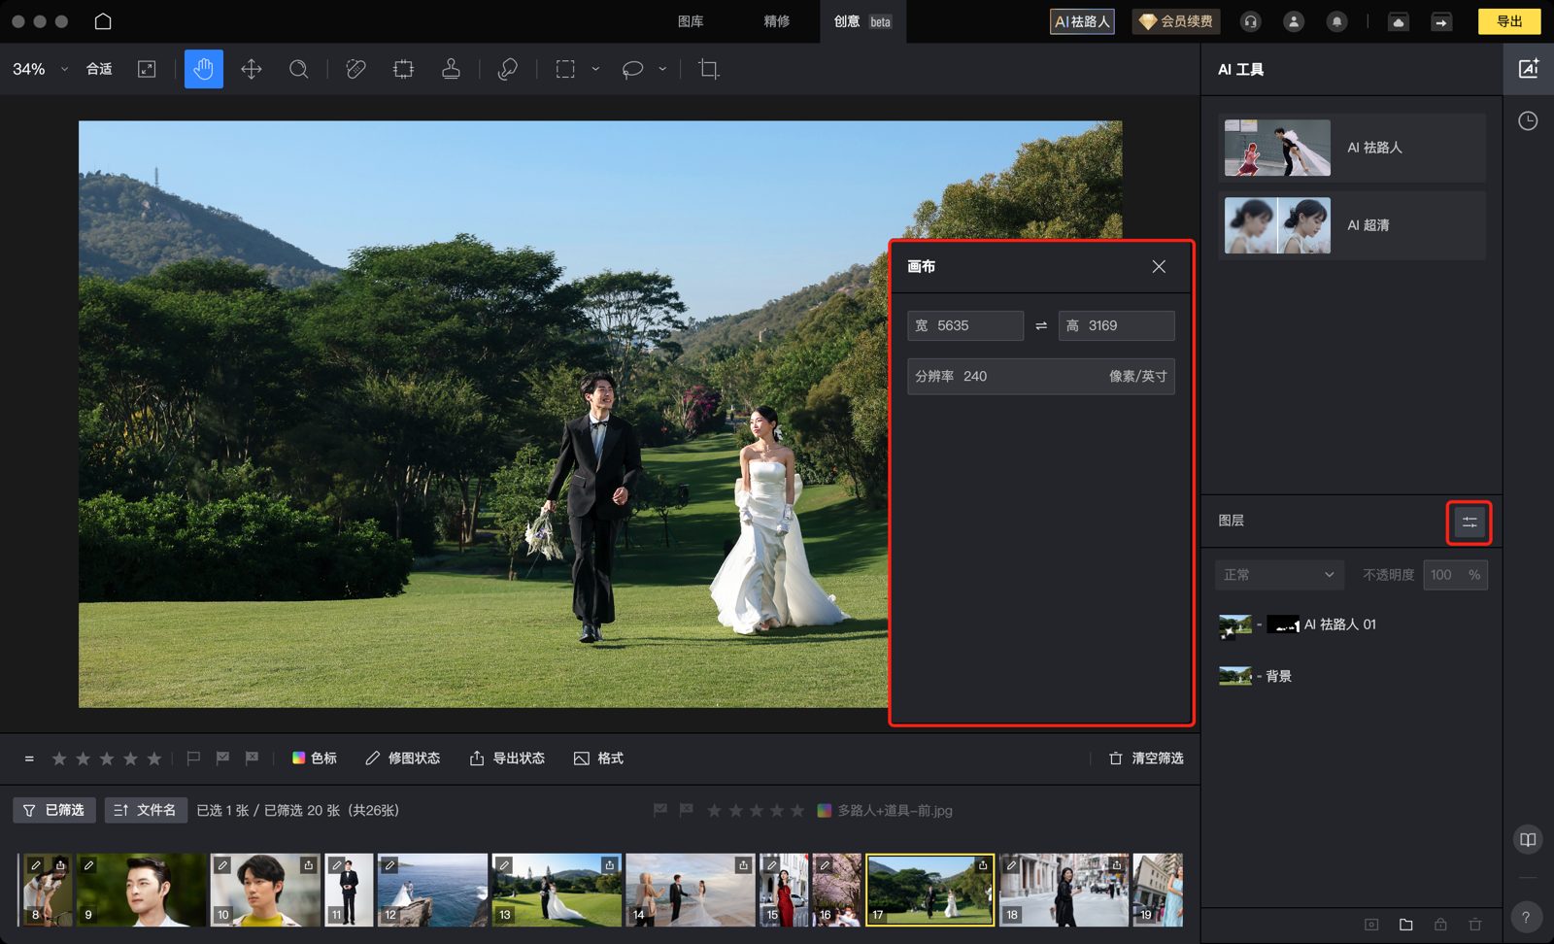
Task: Open the history clock panel
Action: pos(1528,121)
